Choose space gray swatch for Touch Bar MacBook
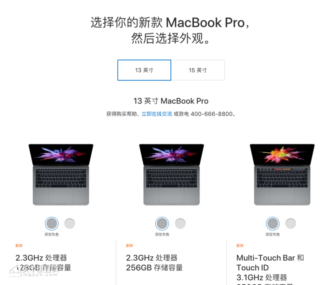 tap(273, 224)
